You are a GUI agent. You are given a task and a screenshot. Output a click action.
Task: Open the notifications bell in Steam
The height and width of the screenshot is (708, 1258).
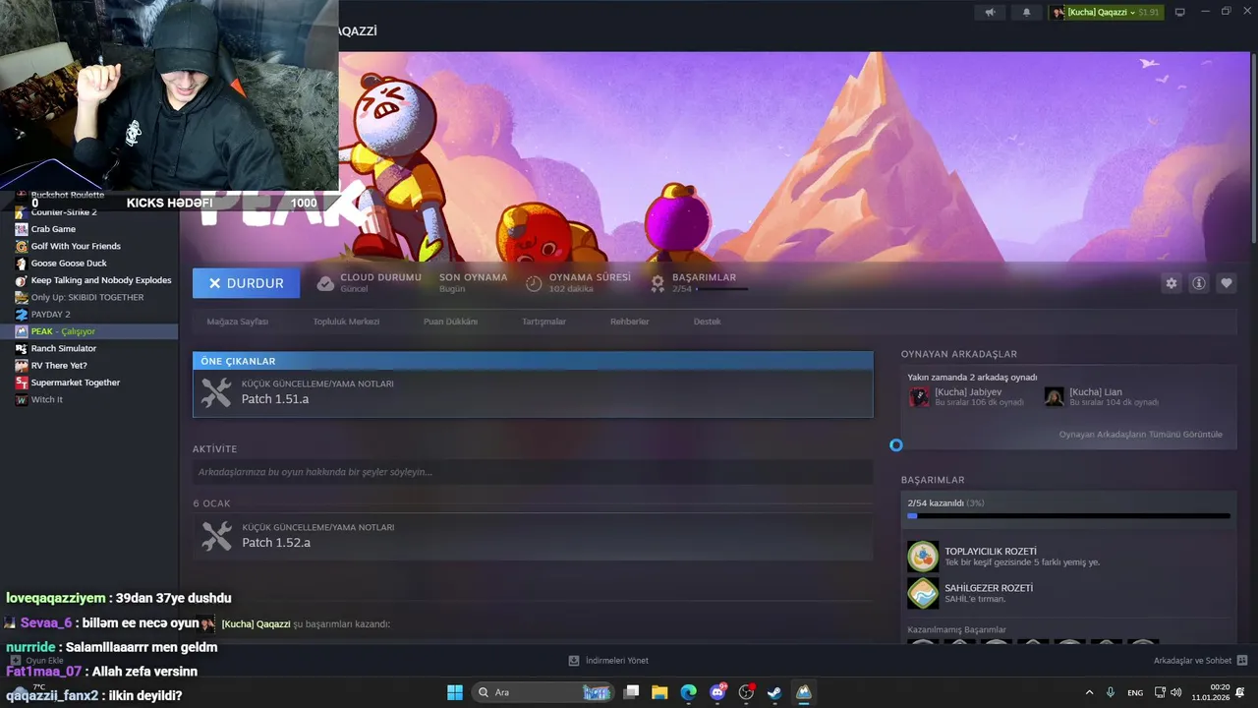tap(1027, 12)
